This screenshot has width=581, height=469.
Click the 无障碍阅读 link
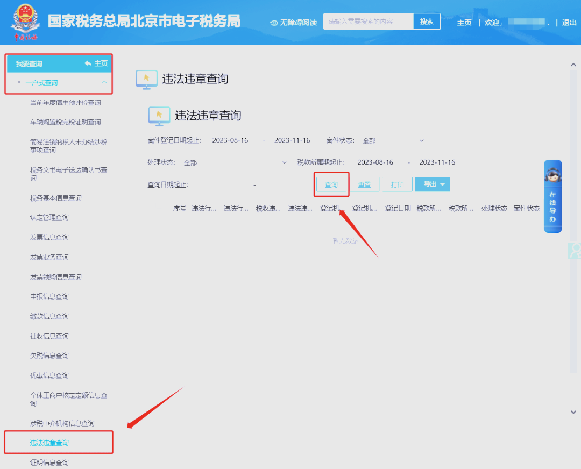tap(298, 23)
